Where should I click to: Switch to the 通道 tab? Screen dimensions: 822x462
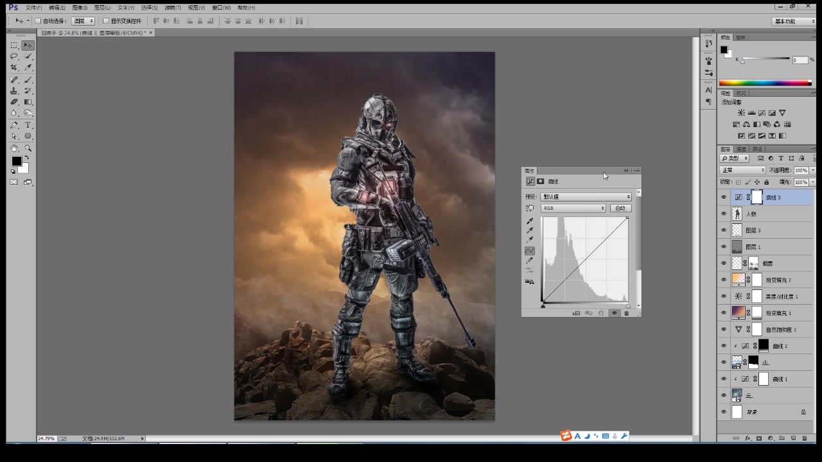[x=740, y=149]
